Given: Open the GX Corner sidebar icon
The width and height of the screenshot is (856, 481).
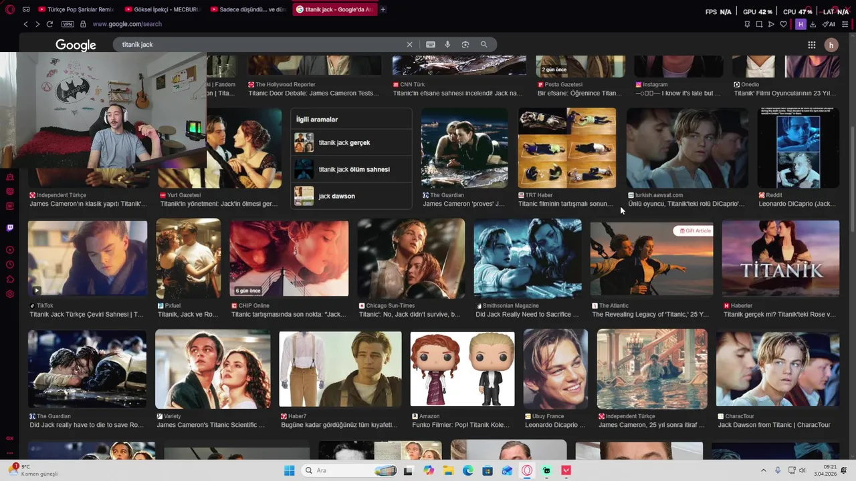Looking at the screenshot, I should 9,438.
